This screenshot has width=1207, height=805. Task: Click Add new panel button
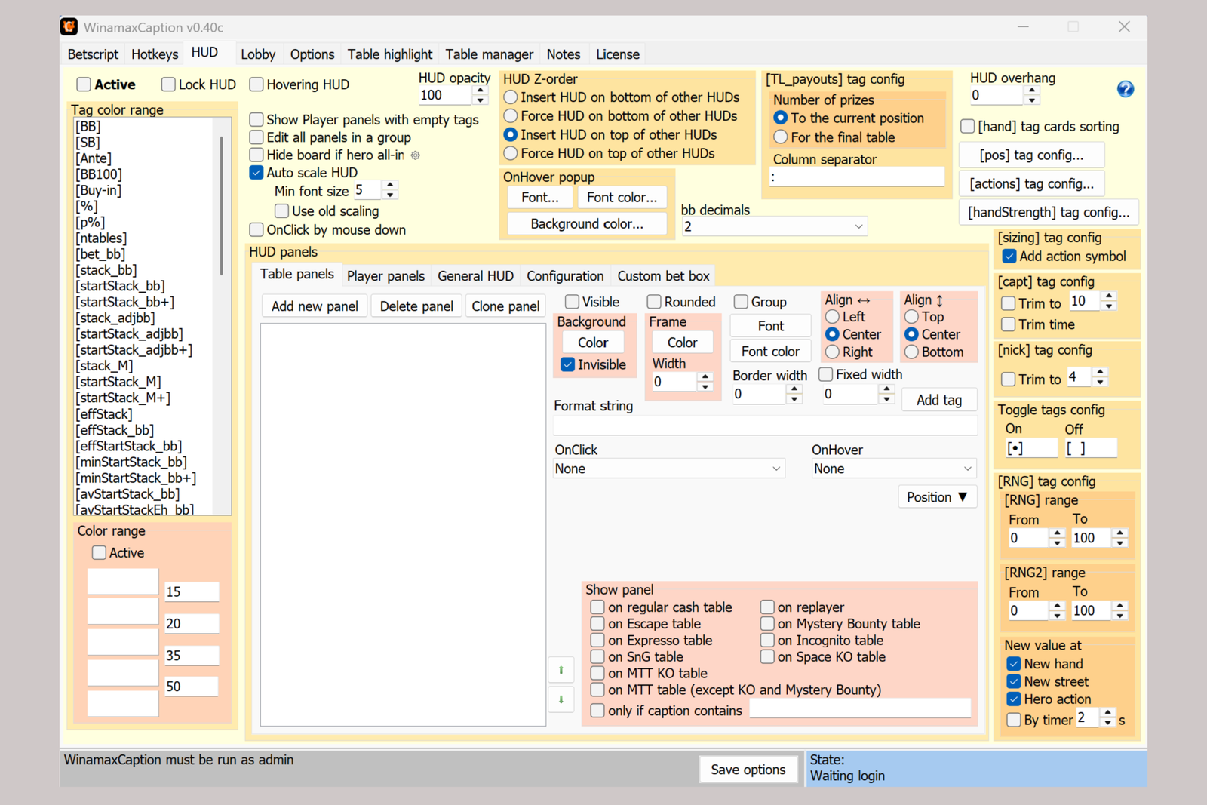315,306
